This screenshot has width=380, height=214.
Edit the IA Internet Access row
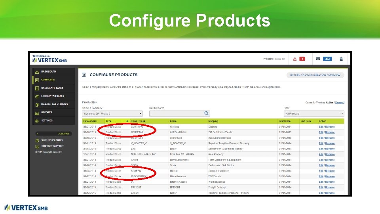click(321, 182)
